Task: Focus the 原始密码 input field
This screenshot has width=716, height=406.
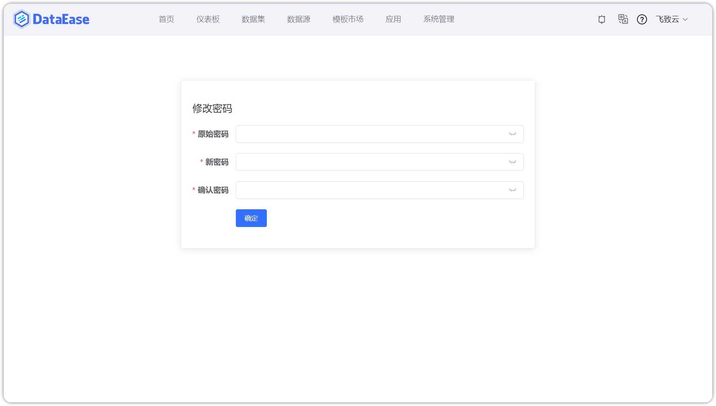Action: coord(379,134)
